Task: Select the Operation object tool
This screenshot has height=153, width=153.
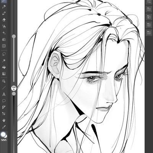Action: (4, 81)
